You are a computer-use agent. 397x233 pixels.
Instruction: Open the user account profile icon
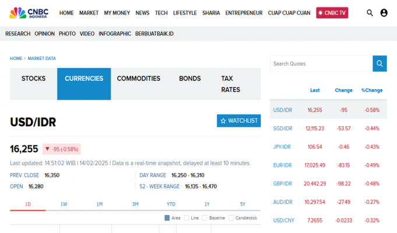click(384, 13)
